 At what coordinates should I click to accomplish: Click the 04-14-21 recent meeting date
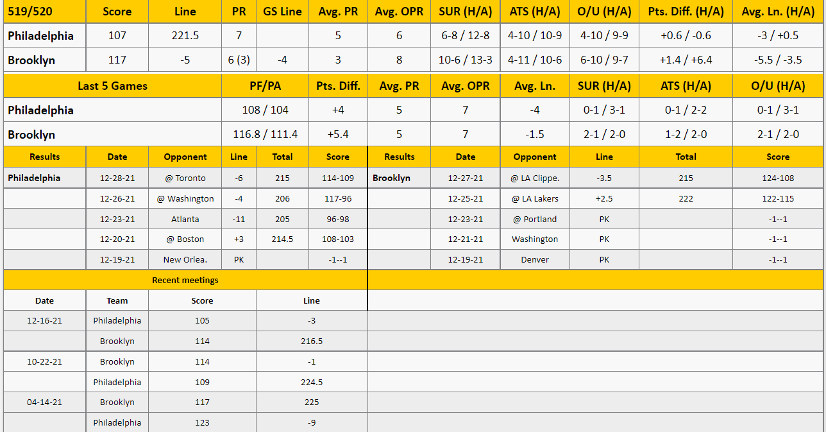point(44,402)
